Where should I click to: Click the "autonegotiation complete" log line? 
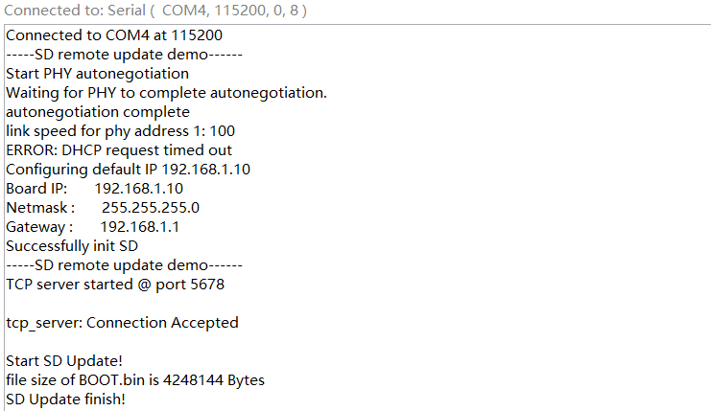click(98, 112)
